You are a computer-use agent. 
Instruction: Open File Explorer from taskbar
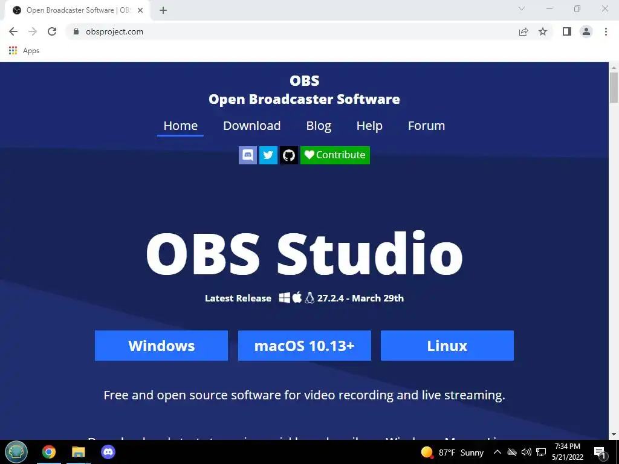coord(79,452)
